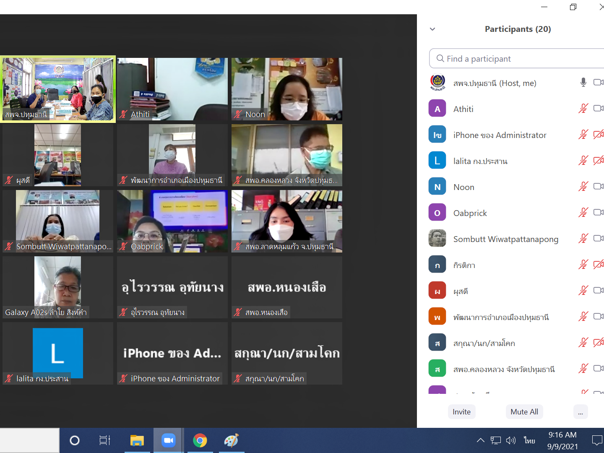Image resolution: width=604 pixels, height=453 pixels.
Task: Open Task View in the taskbar
Action: [x=105, y=440]
